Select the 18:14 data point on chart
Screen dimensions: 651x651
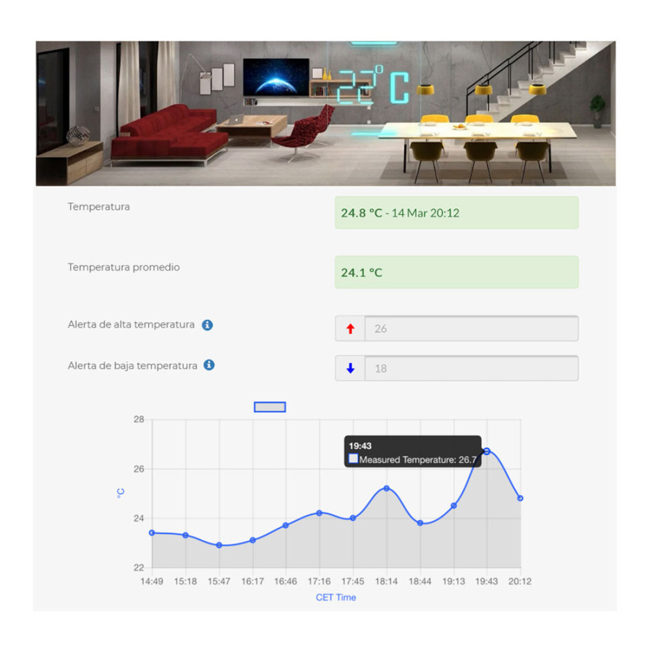[x=386, y=488]
